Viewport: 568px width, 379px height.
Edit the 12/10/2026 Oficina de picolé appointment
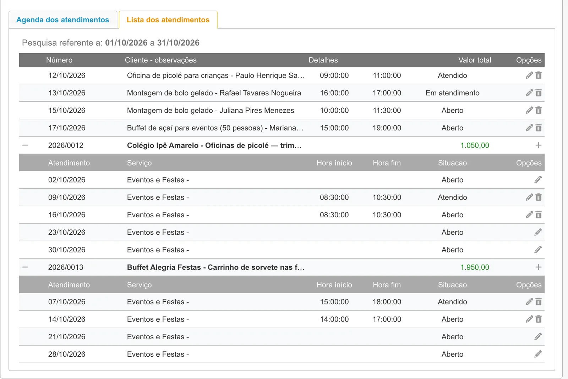tap(529, 75)
